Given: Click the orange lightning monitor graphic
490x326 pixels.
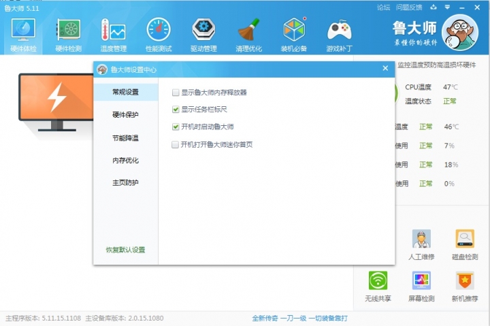Looking at the screenshot, I should coord(56,102).
